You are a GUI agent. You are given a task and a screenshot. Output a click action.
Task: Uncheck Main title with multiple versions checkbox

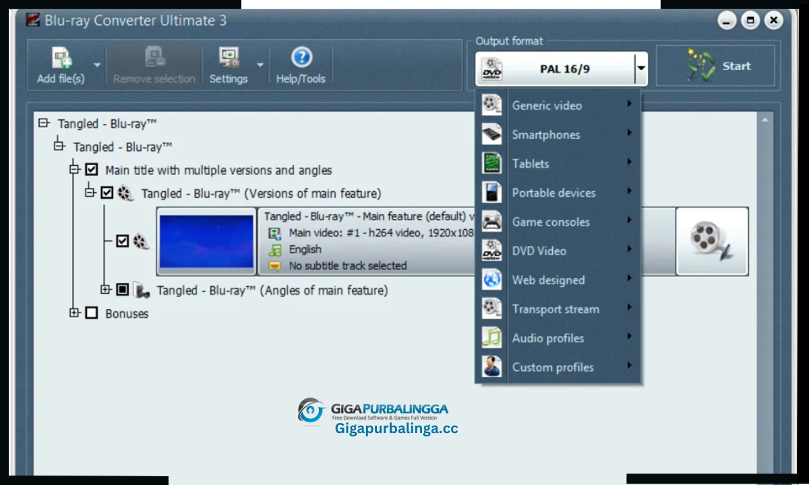92,170
